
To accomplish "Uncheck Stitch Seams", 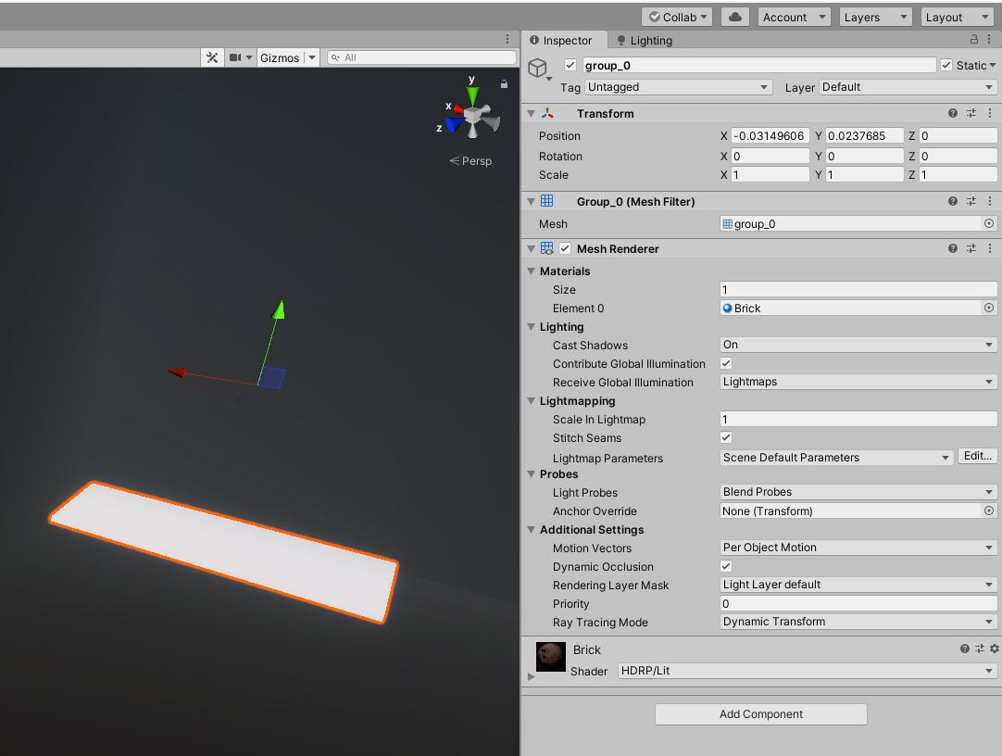I will coord(726,437).
